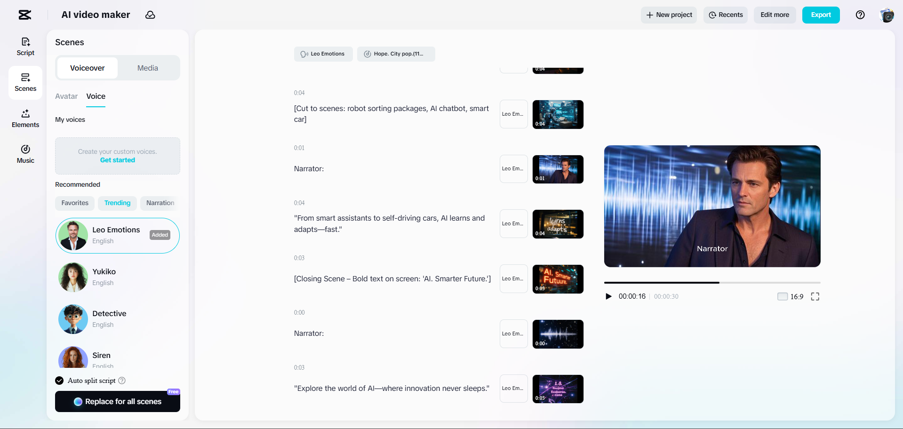
Task: Open voice selector for Closing Scene line
Action: click(514, 279)
